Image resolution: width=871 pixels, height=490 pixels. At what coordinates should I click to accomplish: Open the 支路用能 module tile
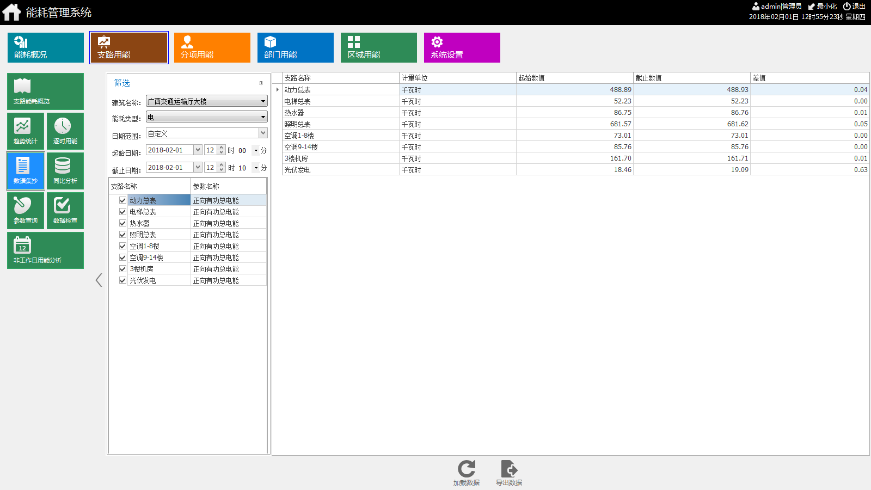coord(129,47)
